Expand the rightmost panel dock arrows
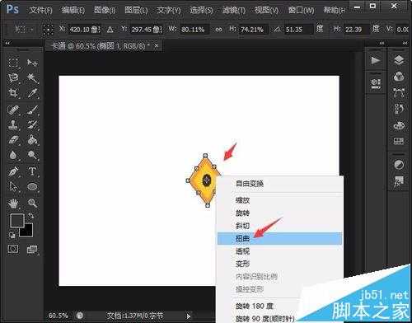 [405, 43]
